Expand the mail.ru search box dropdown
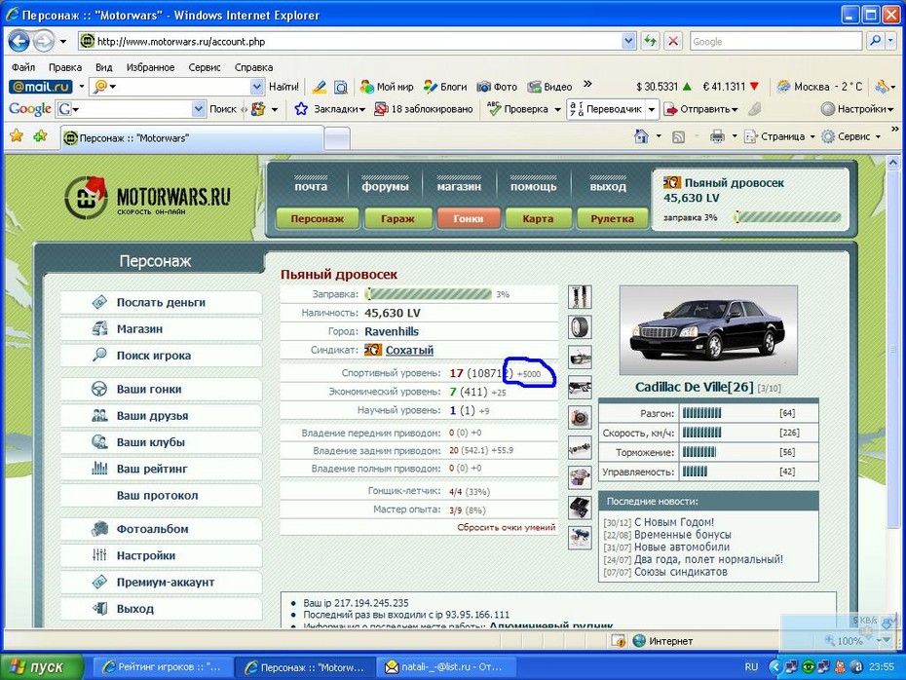This screenshot has height=680, width=906. (257, 87)
